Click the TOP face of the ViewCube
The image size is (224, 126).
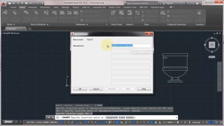[x=212, y=45]
